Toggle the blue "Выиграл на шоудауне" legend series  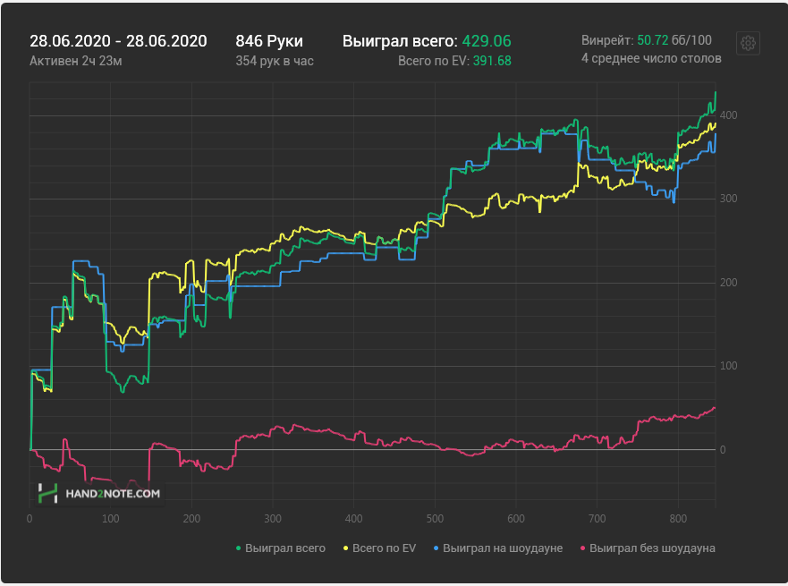tap(498, 548)
